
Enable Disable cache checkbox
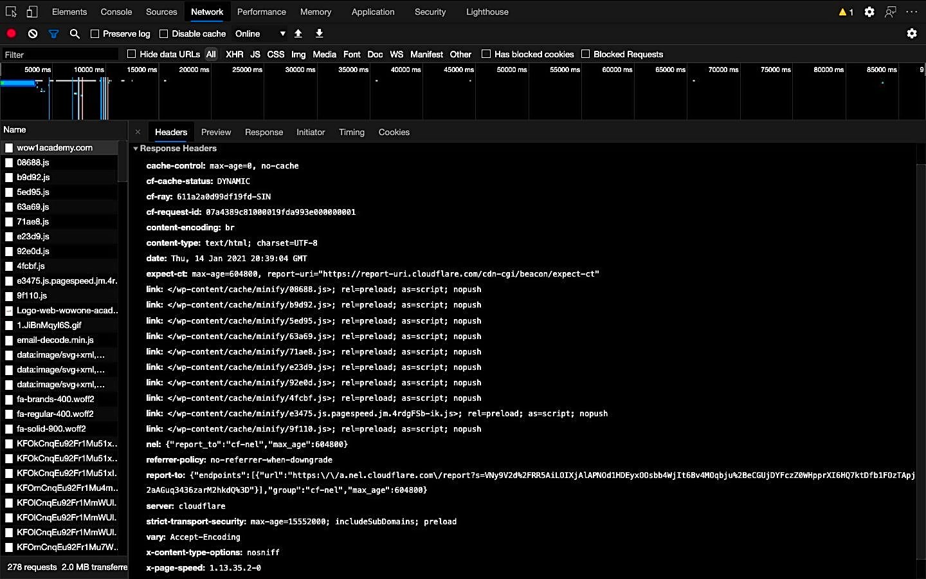tap(164, 33)
